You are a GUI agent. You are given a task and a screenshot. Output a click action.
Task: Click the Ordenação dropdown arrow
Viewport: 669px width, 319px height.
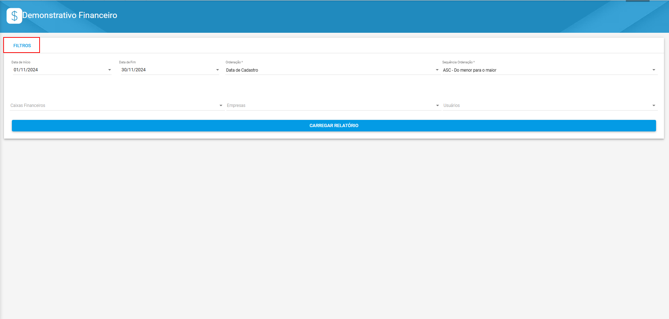(x=437, y=70)
